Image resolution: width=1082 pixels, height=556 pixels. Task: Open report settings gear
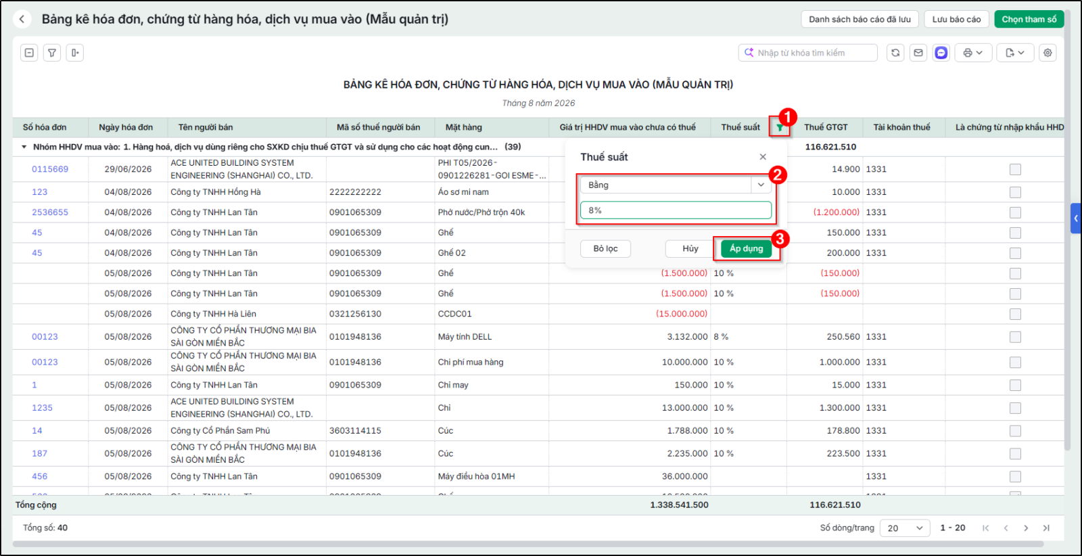click(x=1048, y=53)
